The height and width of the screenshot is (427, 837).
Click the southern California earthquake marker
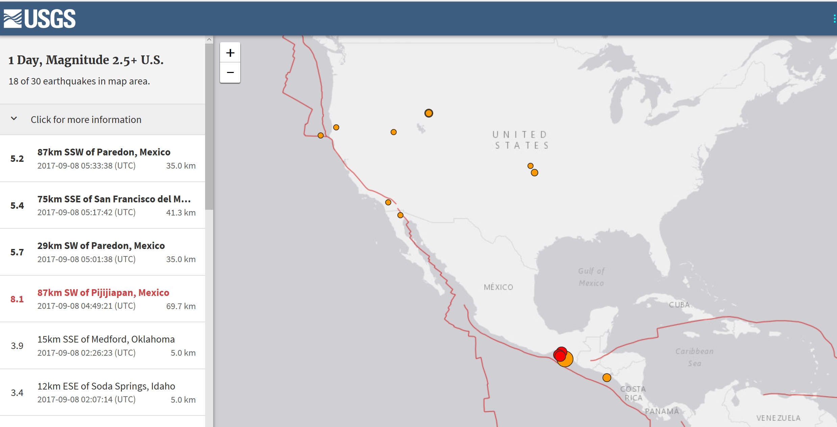[x=388, y=202]
